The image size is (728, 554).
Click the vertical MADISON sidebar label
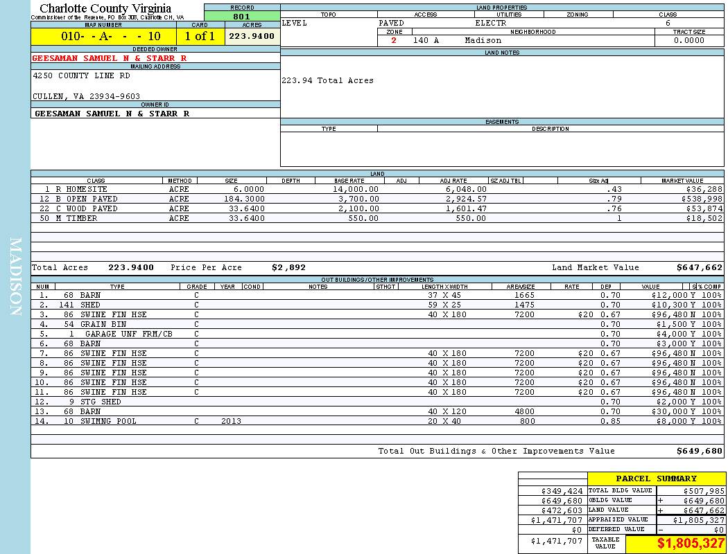(15, 277)
